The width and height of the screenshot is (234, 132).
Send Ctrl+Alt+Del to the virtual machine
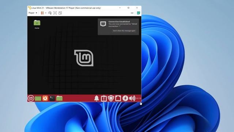(50, 13)
